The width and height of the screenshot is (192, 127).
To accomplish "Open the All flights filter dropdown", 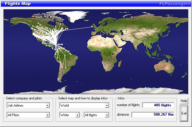I will (x=107, y=115).
